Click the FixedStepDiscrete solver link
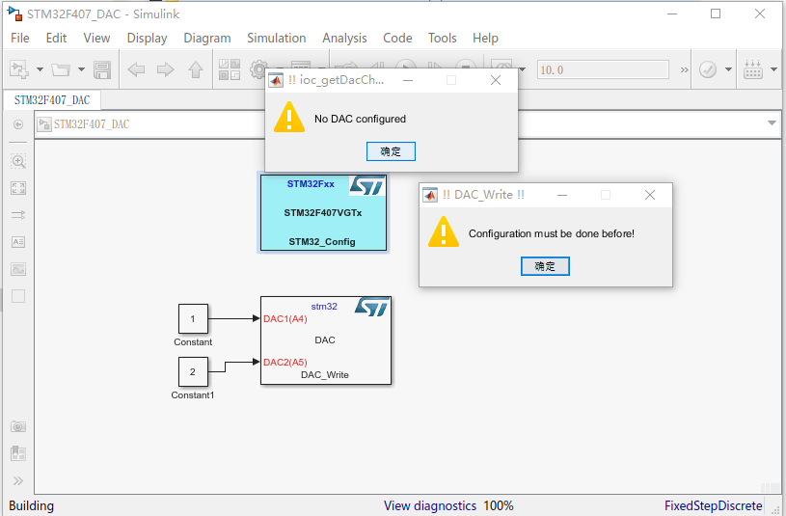This screenshot has height=516, width=786. point(714,505)
